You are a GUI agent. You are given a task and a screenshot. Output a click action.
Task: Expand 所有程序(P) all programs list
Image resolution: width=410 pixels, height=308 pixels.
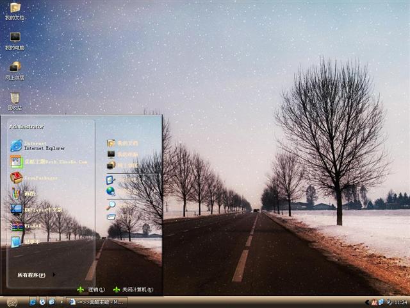(32, 275)
